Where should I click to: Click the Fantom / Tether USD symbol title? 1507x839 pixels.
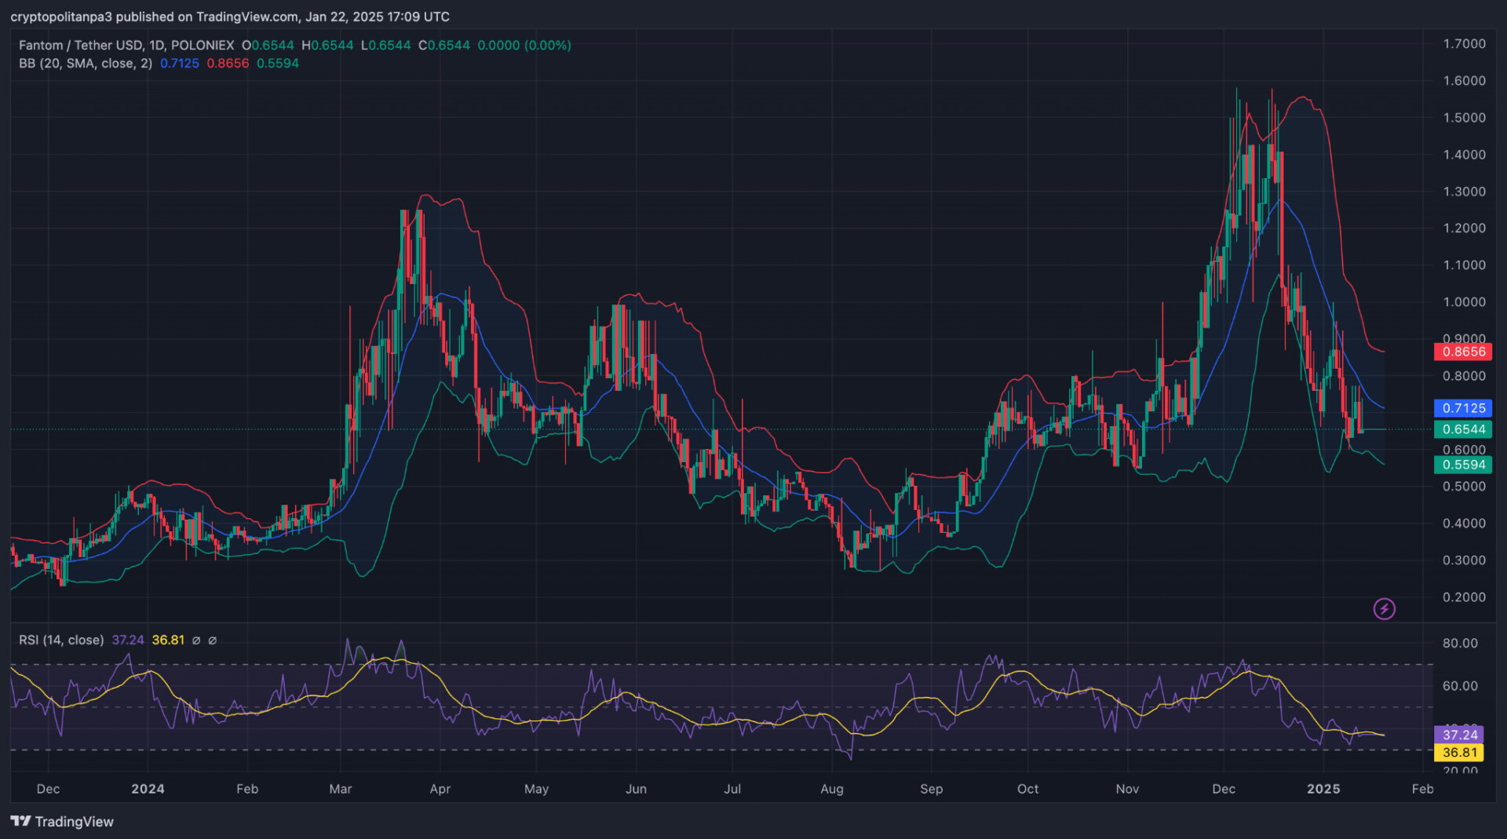coord(126,46)
